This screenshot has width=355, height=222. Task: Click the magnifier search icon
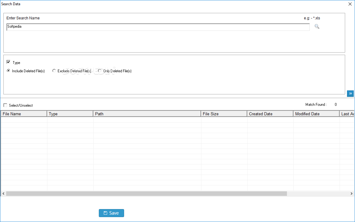point(317,26)
